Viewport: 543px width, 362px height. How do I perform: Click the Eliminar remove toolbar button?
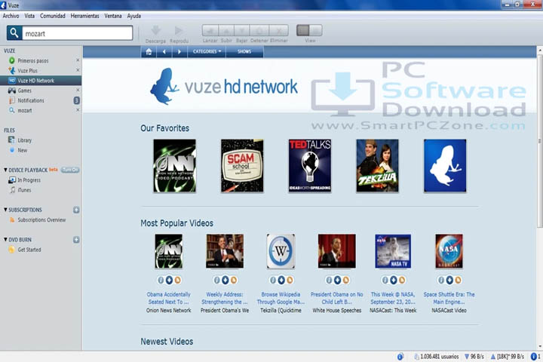coord(278,30)
